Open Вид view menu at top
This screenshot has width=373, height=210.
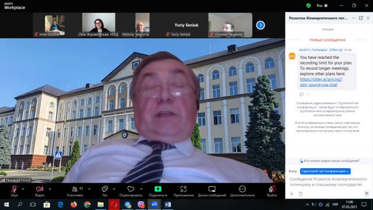[322, 5]
